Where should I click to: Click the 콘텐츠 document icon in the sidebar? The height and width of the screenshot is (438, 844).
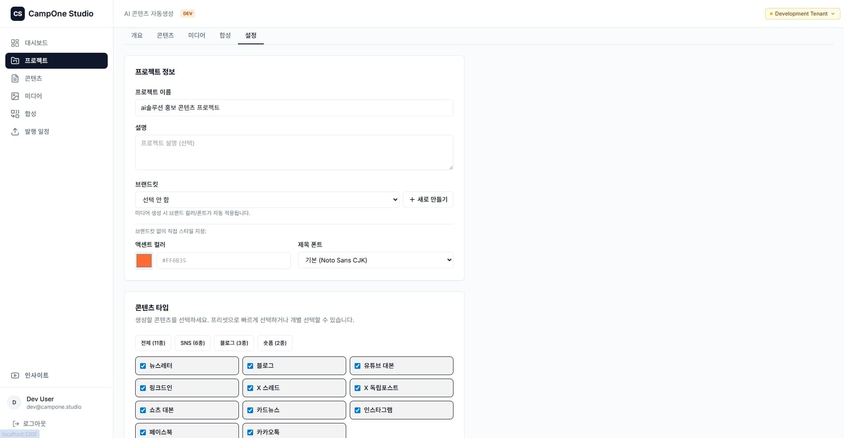(15, 78)
